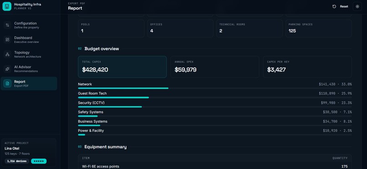Click the AI Advisor sparkle icon

pyautogui.click(x=7, y=69)
